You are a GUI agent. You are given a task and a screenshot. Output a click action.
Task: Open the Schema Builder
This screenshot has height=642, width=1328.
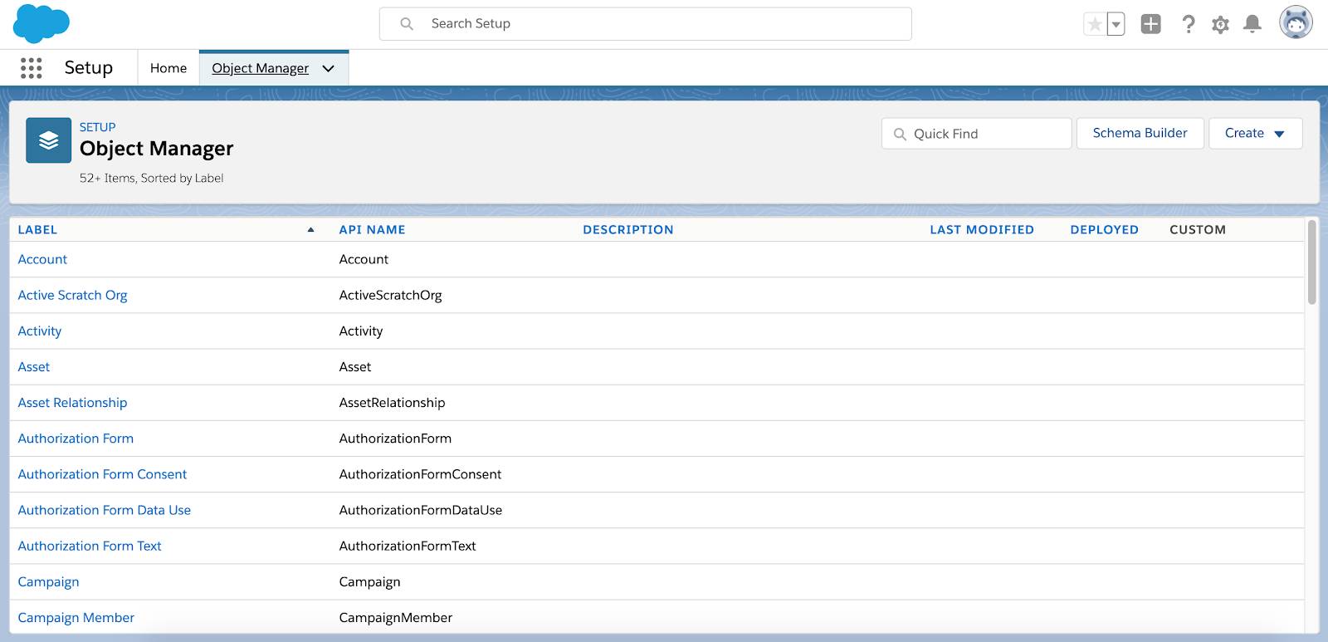click(x=1140, y=133)
